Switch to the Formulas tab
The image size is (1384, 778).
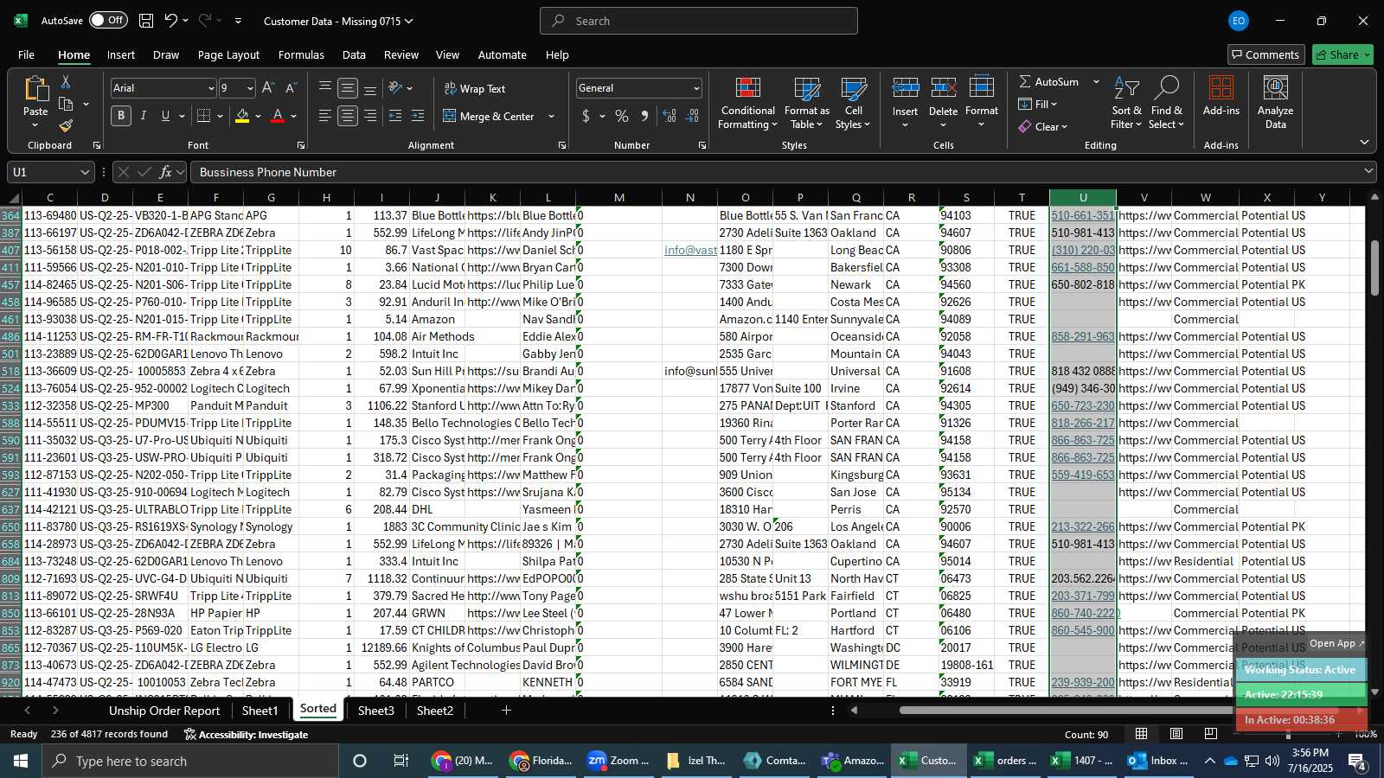(x=301, y=54)
